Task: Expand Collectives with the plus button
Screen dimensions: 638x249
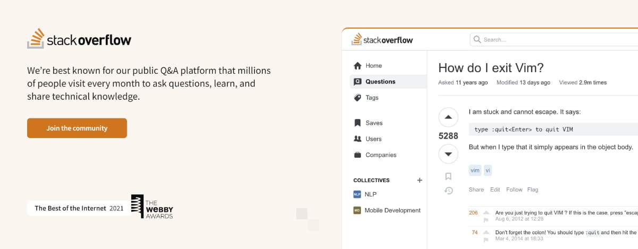Action: pyautogui.click(x=419, y=180)
